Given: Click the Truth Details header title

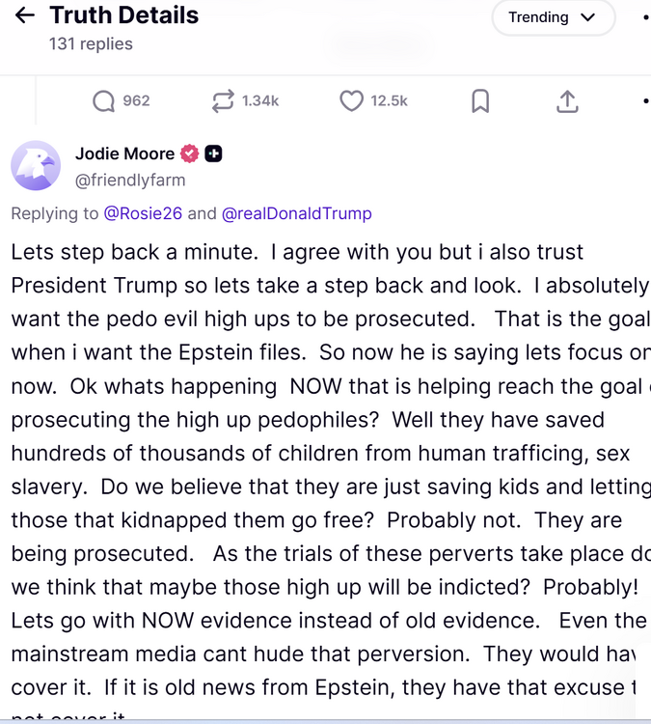Looking at the screenshot, I should [123, 15].
